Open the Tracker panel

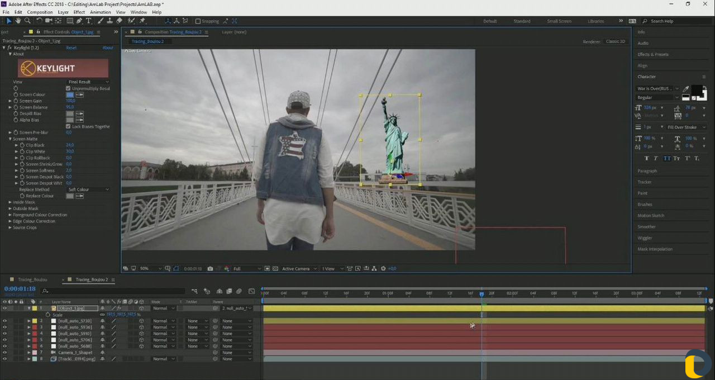point(645,182)
